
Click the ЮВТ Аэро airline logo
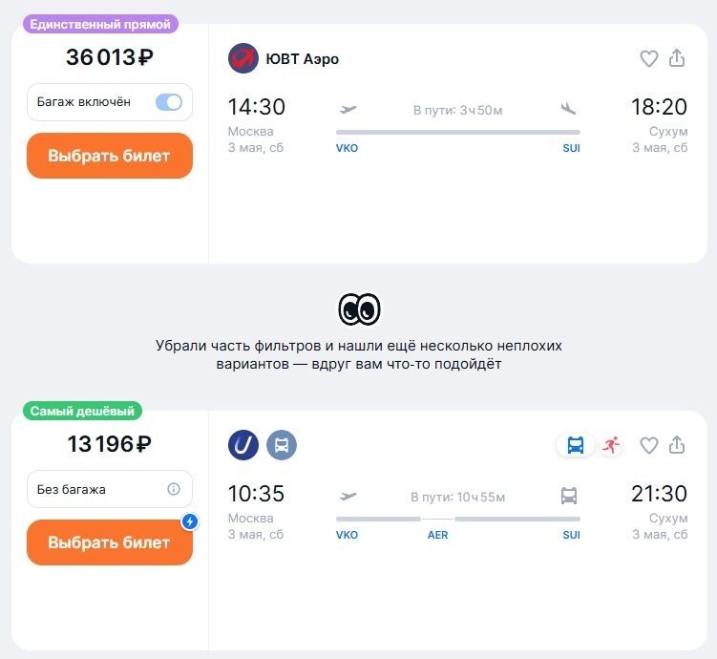(x=243, y=58)
